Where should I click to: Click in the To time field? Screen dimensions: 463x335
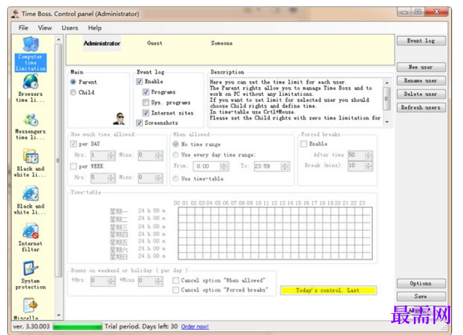coord(268,166)
